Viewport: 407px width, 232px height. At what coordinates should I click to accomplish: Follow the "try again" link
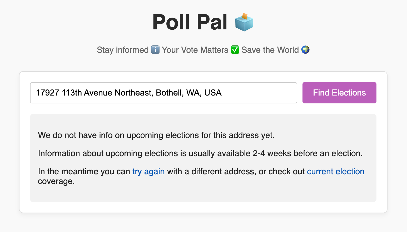click(148, 171)
